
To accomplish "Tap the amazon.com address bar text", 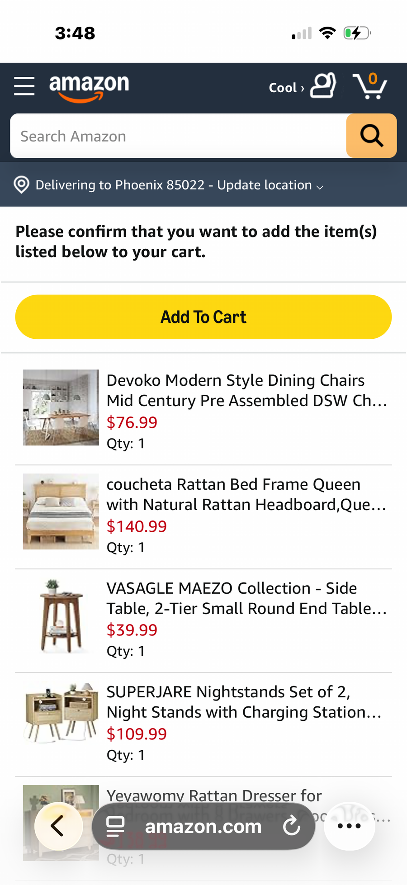I will point(203,826).
